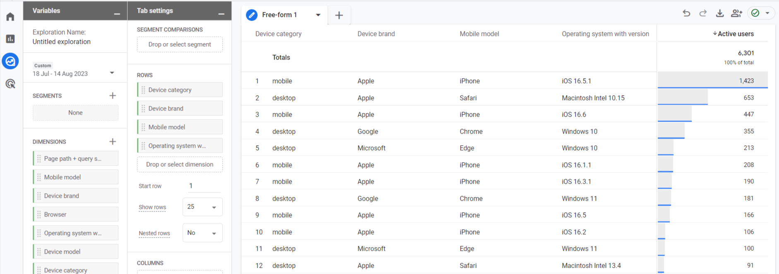This screenshot has height=274, width=779.
Task: Click the Show rows label link
Action: (x=152, y=207)
